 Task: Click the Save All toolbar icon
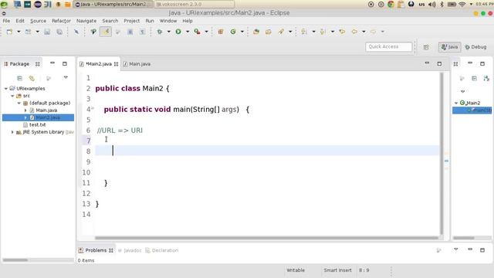coord(59,32)
